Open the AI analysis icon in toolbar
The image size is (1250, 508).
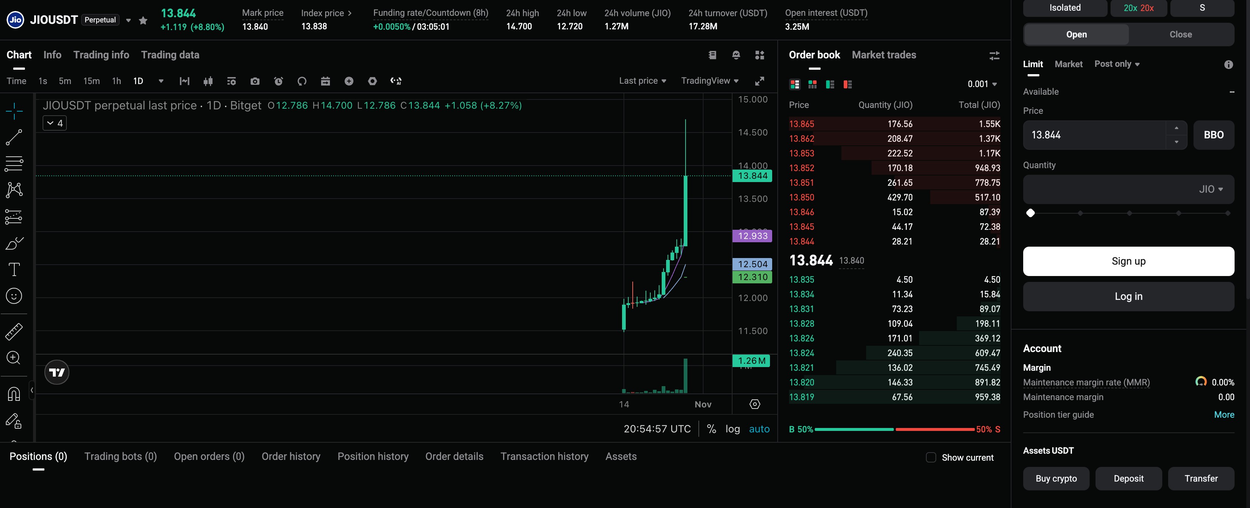click(396, 81)
